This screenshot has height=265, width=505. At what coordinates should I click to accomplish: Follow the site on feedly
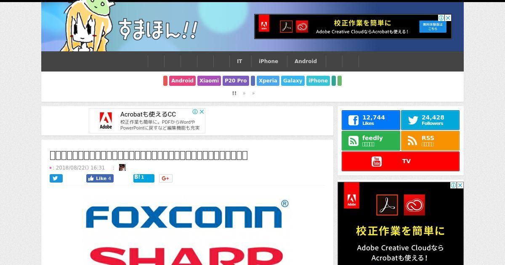[371, 141]
